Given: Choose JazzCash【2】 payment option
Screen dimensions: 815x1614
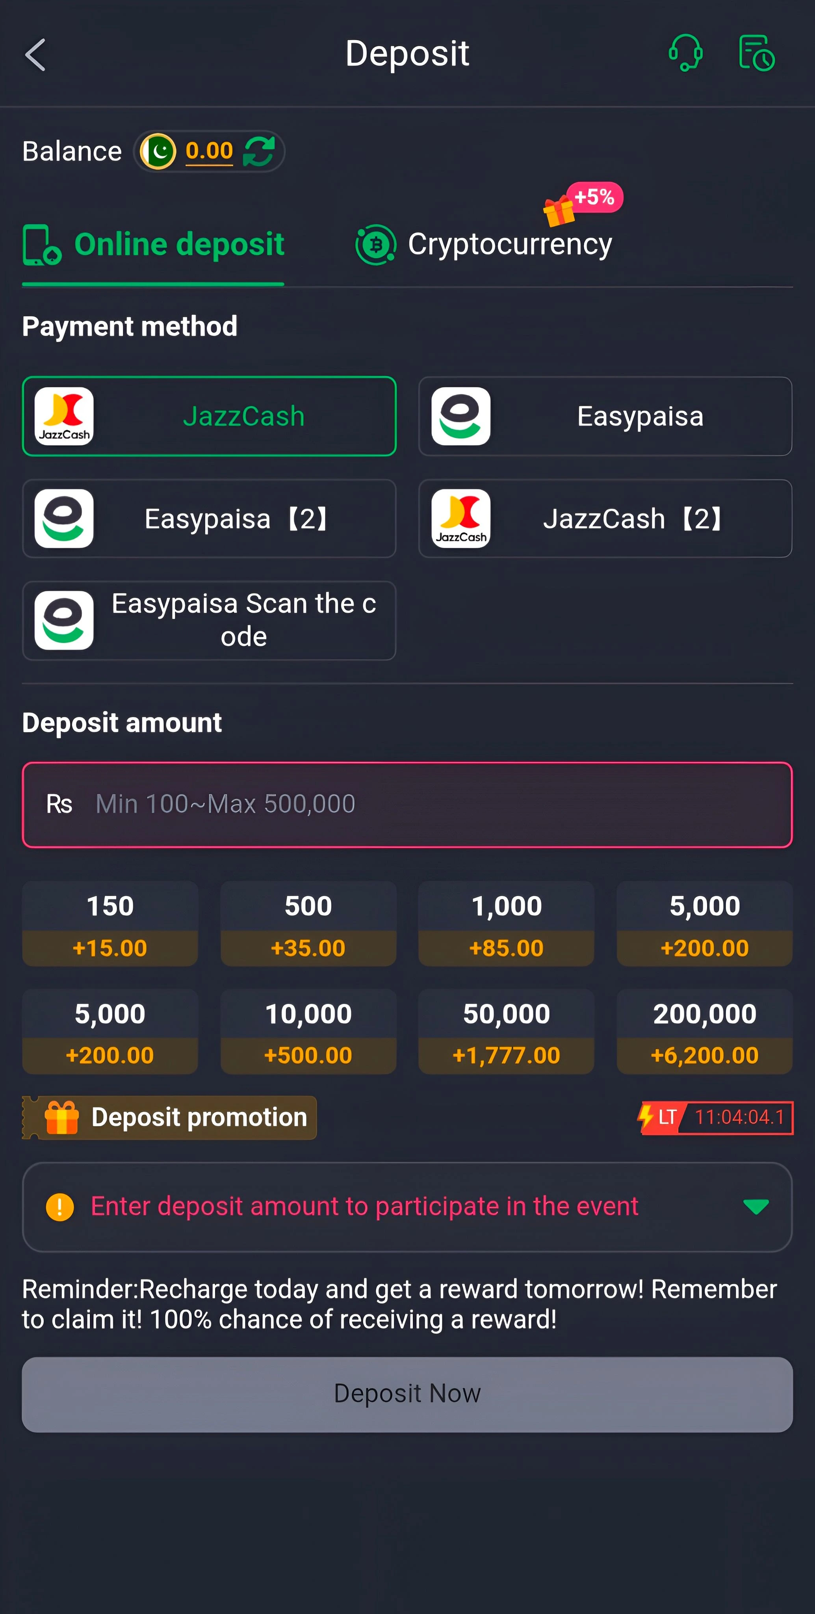Looking at the screenshot, I should (x=605, y=519).
